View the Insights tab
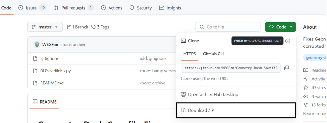327x123 pixels. coord(170,8)
